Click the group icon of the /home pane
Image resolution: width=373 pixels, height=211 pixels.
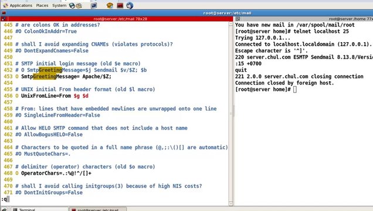coord(238,19)
